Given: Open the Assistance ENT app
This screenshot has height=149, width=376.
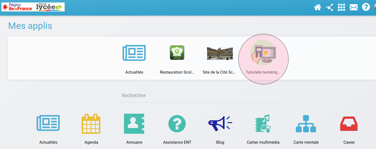Looking at the screenshot, I should pyautogui.click(x=177, y=124).
